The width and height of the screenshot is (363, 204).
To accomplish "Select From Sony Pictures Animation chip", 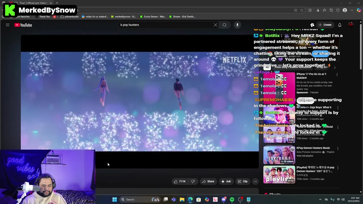I will point(292,67).
